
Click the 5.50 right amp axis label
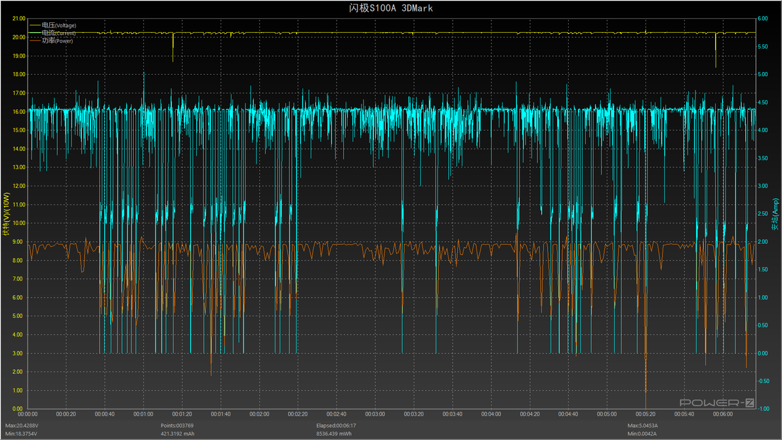762,47
